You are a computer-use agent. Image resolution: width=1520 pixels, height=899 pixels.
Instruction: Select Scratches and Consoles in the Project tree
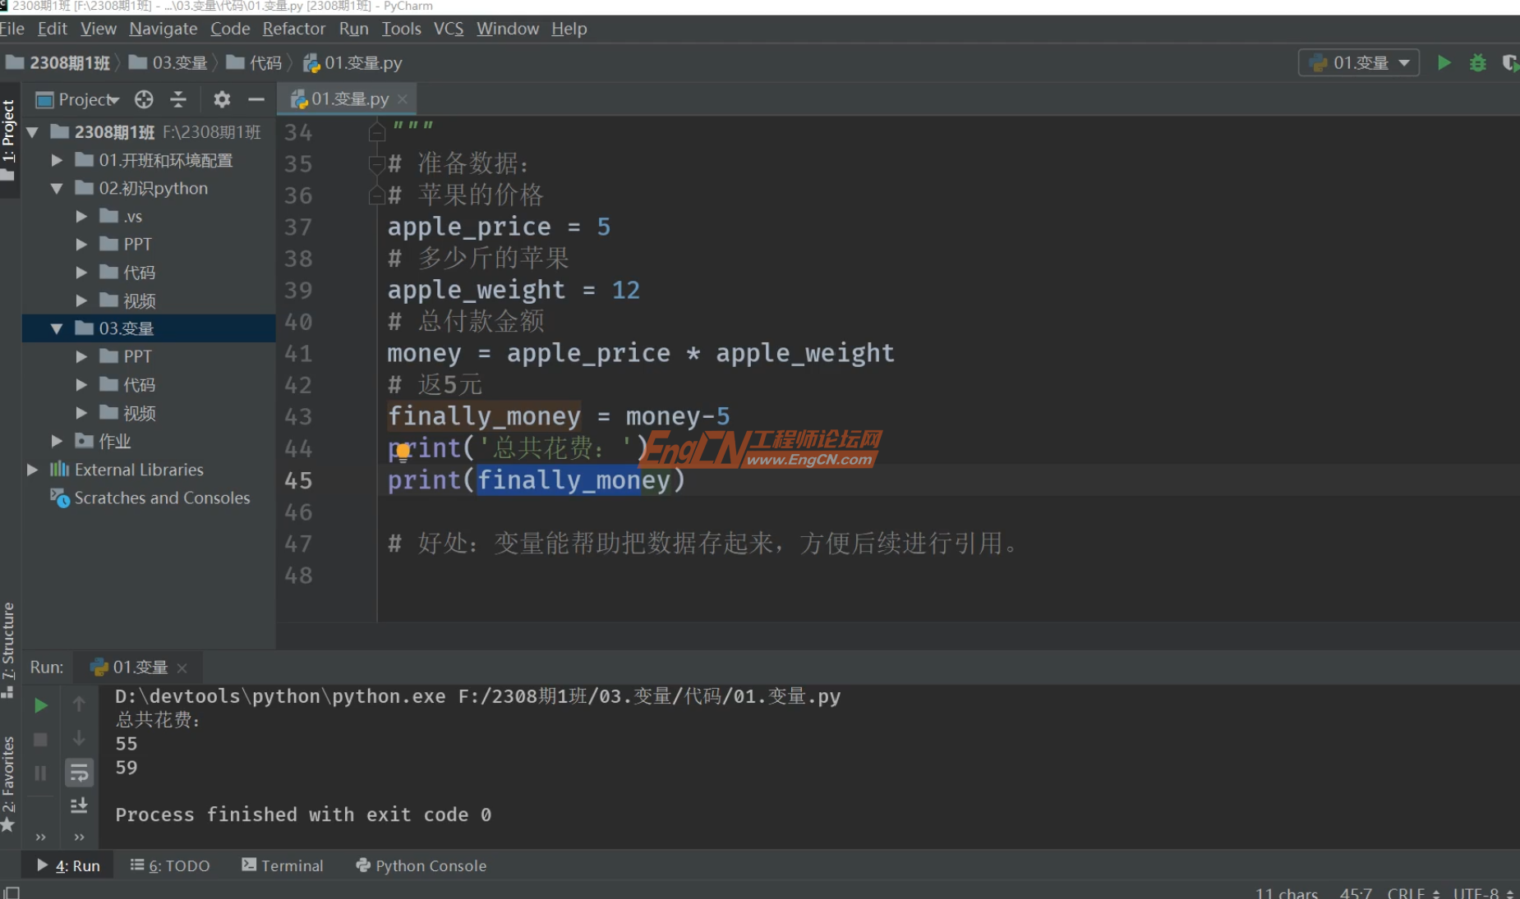(161, 498)
